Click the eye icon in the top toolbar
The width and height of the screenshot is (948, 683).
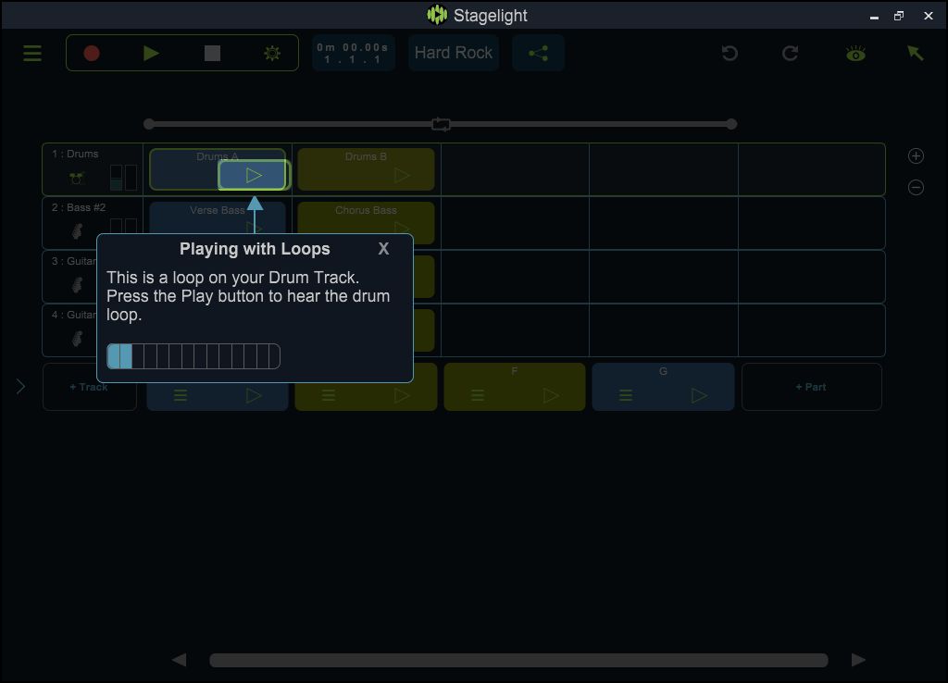(854, 53)
